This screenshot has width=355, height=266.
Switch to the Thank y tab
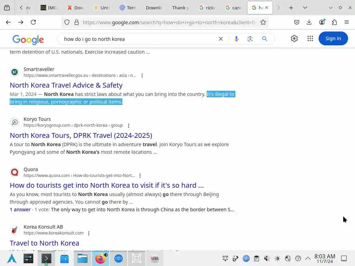click(180, 8)
